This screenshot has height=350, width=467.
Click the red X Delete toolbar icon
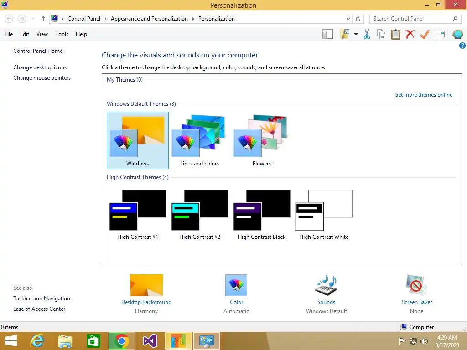pyautogui.click(x=410, y=34)
